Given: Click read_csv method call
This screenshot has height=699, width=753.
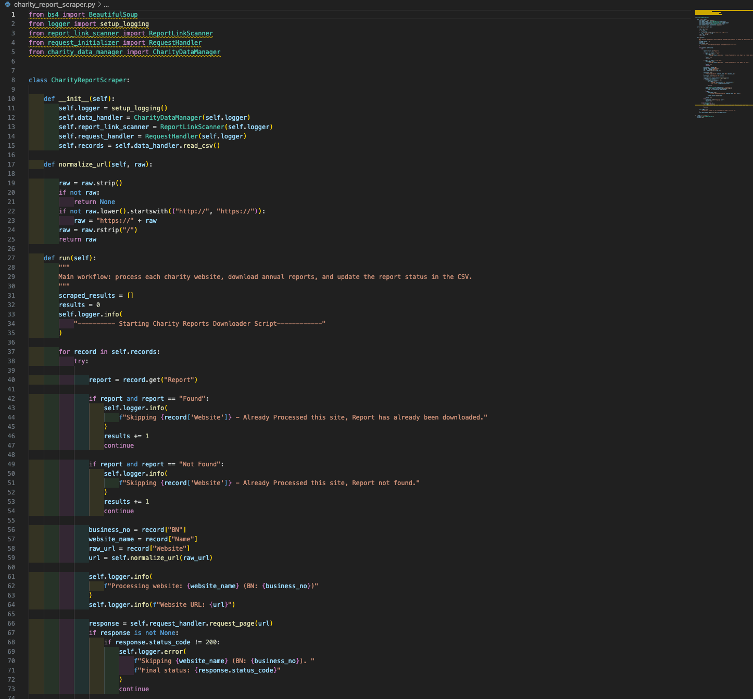Looking at the screenshot, I should point(198,146).
